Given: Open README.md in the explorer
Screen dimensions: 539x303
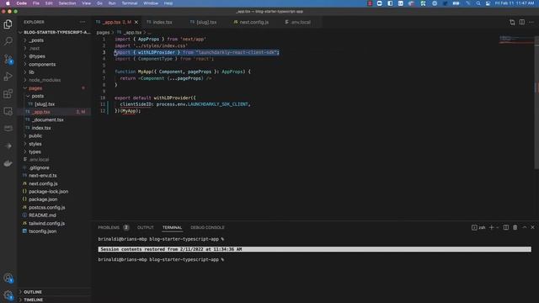Looking at the screenshot, I should [x=42, y=215].
